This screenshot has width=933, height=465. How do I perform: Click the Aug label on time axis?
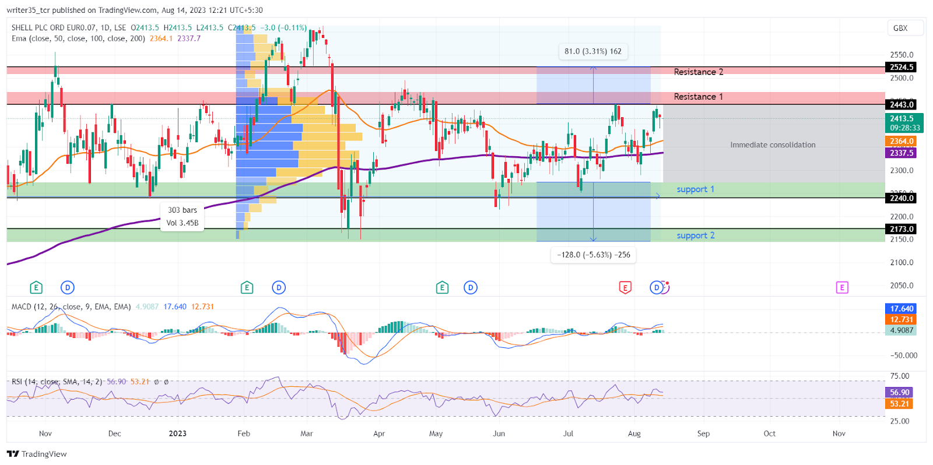(634, 434)
